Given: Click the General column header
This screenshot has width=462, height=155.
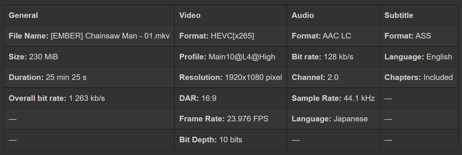Looking at the screenshot, I should tap(23, 15).
